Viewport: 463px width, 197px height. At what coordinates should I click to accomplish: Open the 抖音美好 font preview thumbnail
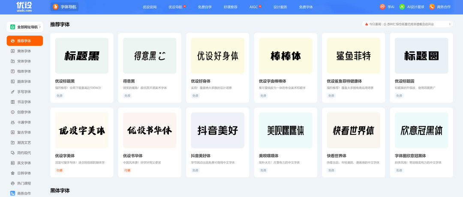217,130
